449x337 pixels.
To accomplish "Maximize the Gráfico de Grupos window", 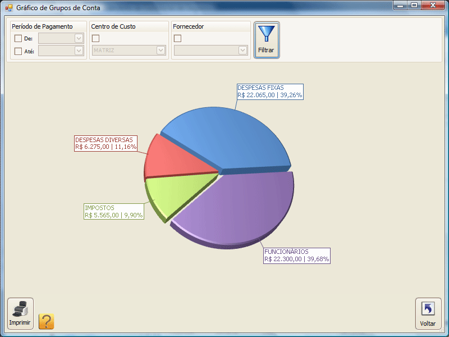I will (414, 6).
